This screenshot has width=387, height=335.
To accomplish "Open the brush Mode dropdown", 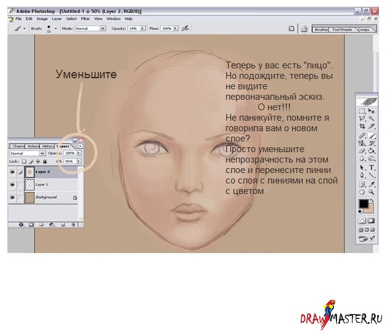I will pyautogui.click(x=102, y=28).
